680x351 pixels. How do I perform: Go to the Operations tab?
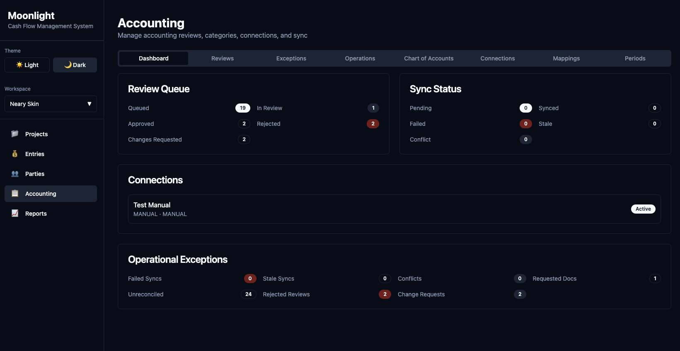pos(360,58)
